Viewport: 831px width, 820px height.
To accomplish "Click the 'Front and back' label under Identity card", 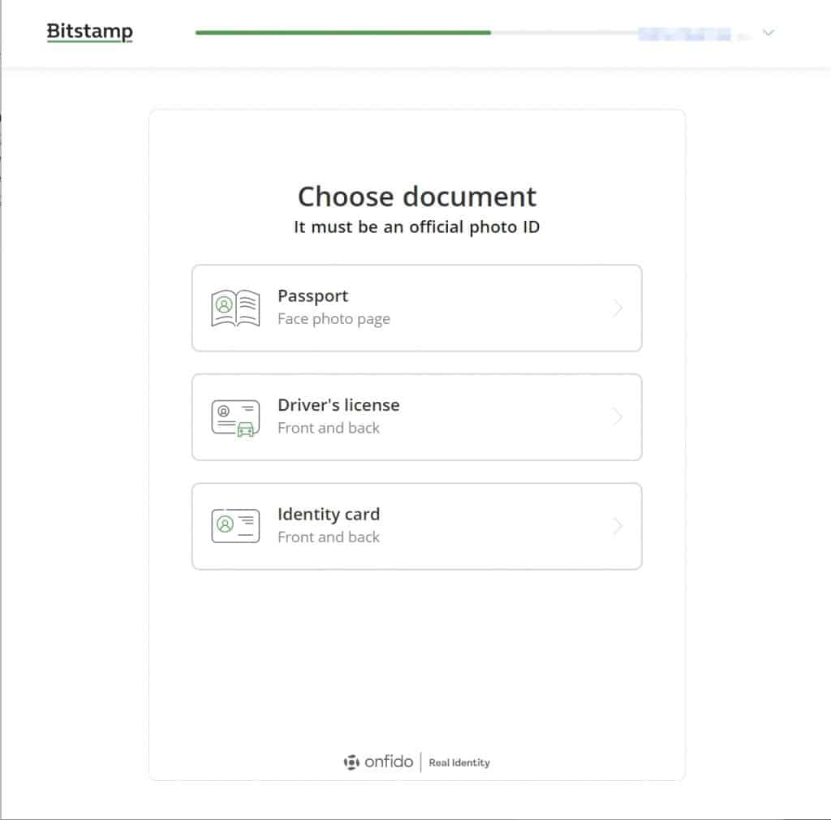I will (329, 537).
